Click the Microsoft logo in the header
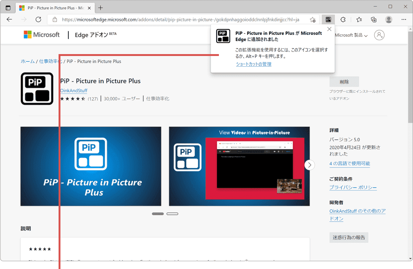 41,35
